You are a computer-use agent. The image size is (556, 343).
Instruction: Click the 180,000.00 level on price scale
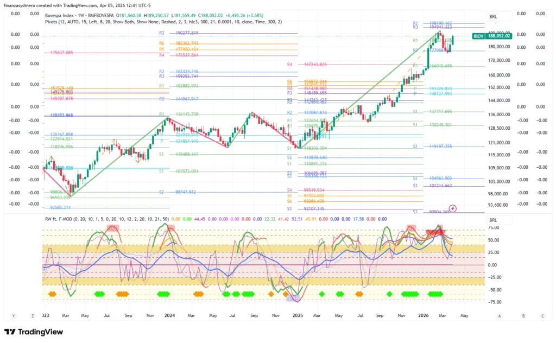coord(499,47)
